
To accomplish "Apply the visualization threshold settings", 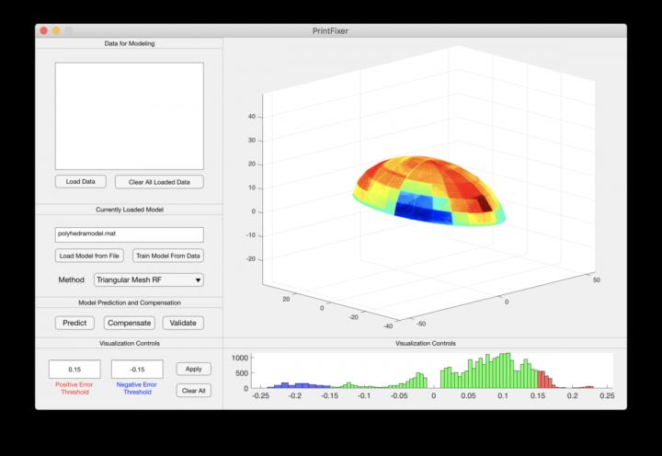I will pos(193,369).
